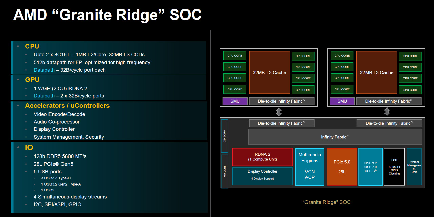Select the System Management Unit block

coord(414,167)
